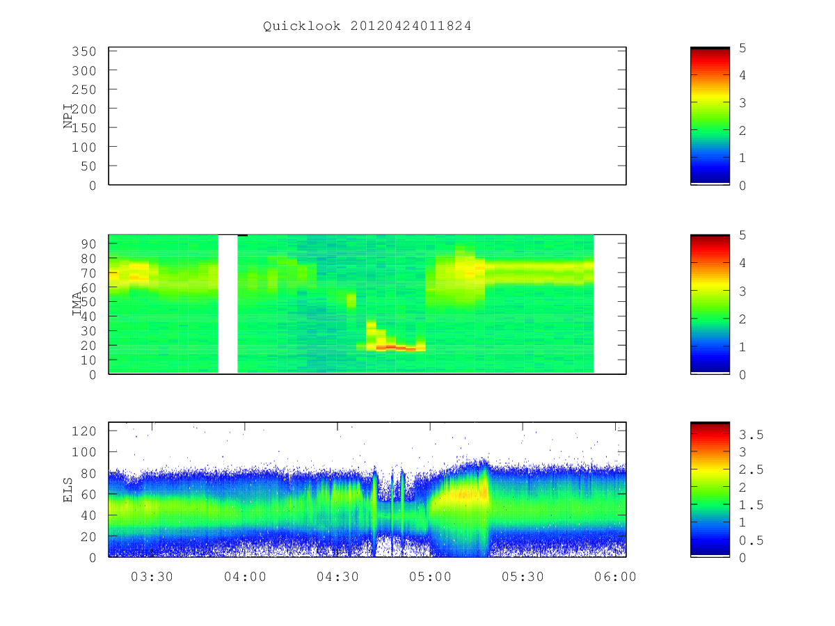Click the 04:30 time tick label

[x=337, y=577]
